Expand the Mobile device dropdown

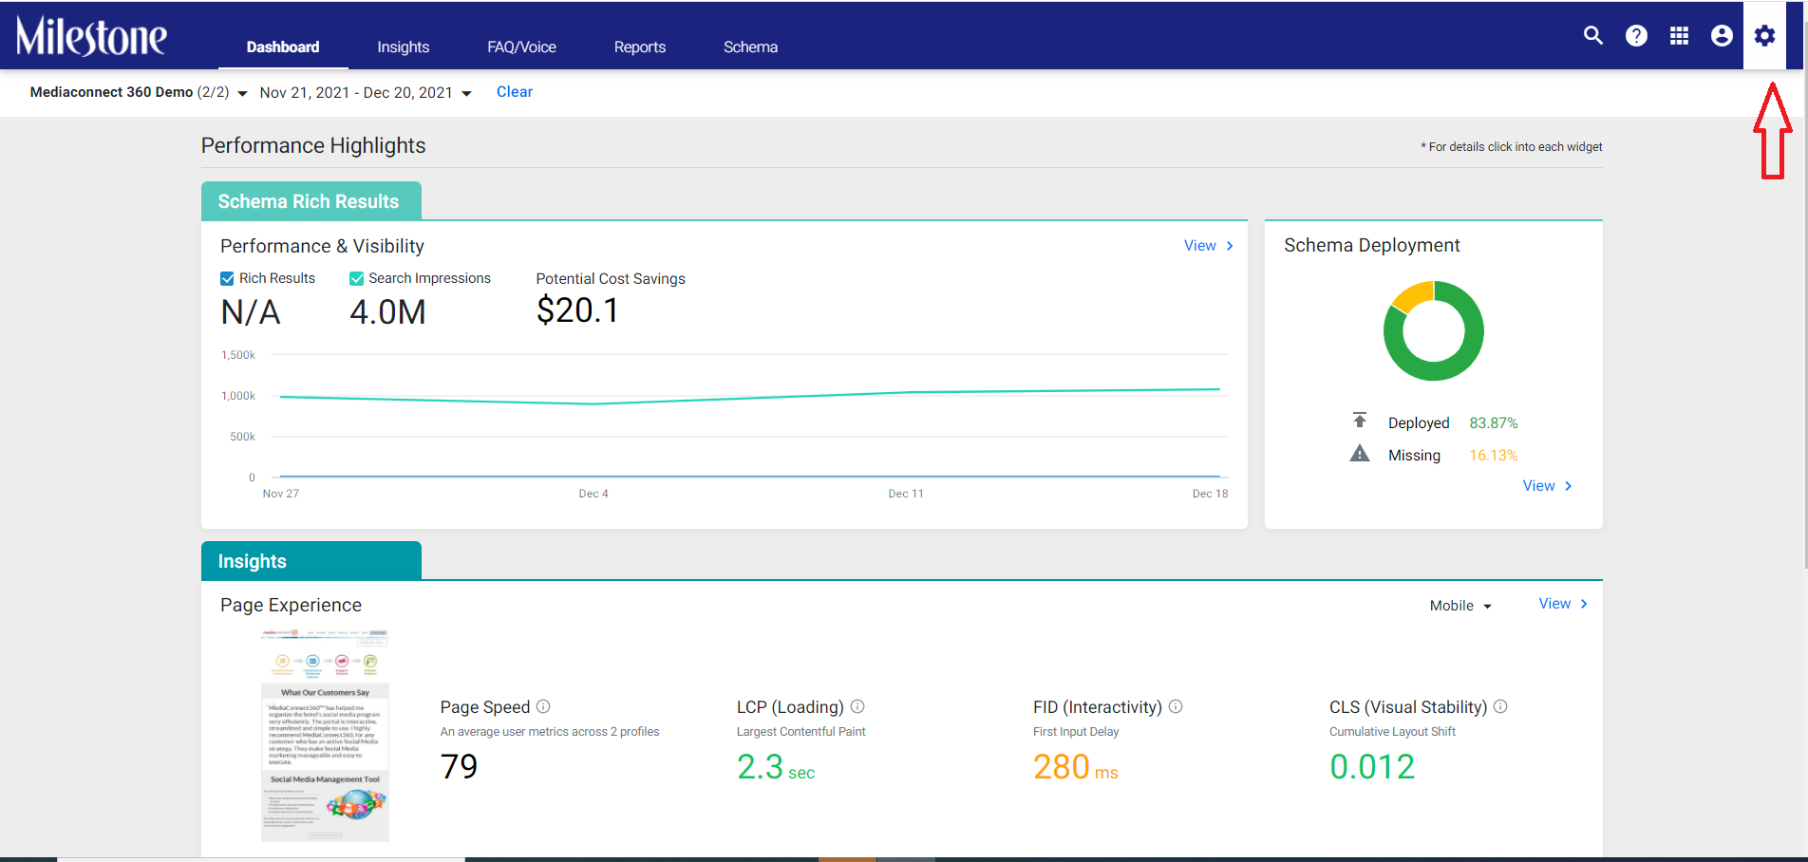[1460, 606]
